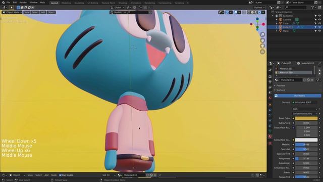Screen dimensions: 323x182
Task: Adjust the Roughness slider
Action: (306, 158)
